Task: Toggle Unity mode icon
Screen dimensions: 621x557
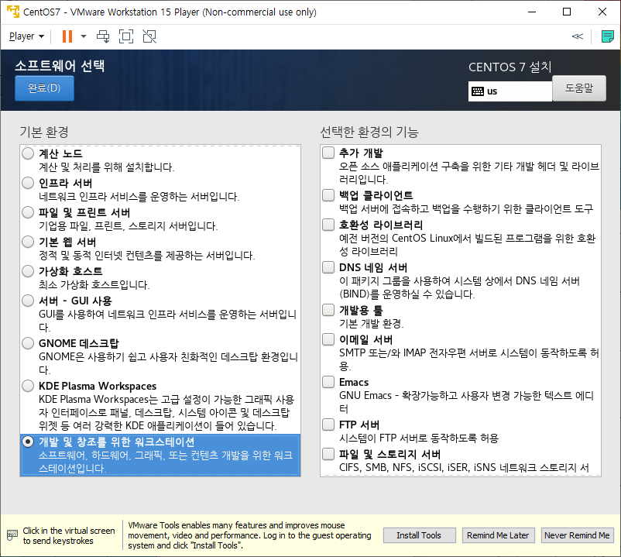Action: point(149,36)
